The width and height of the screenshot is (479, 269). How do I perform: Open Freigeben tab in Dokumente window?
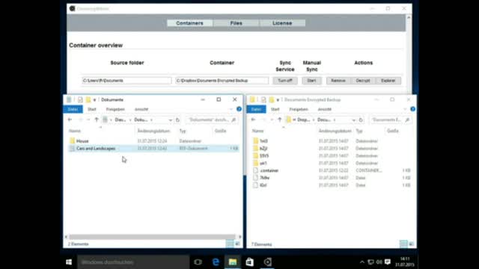(115, 109)
